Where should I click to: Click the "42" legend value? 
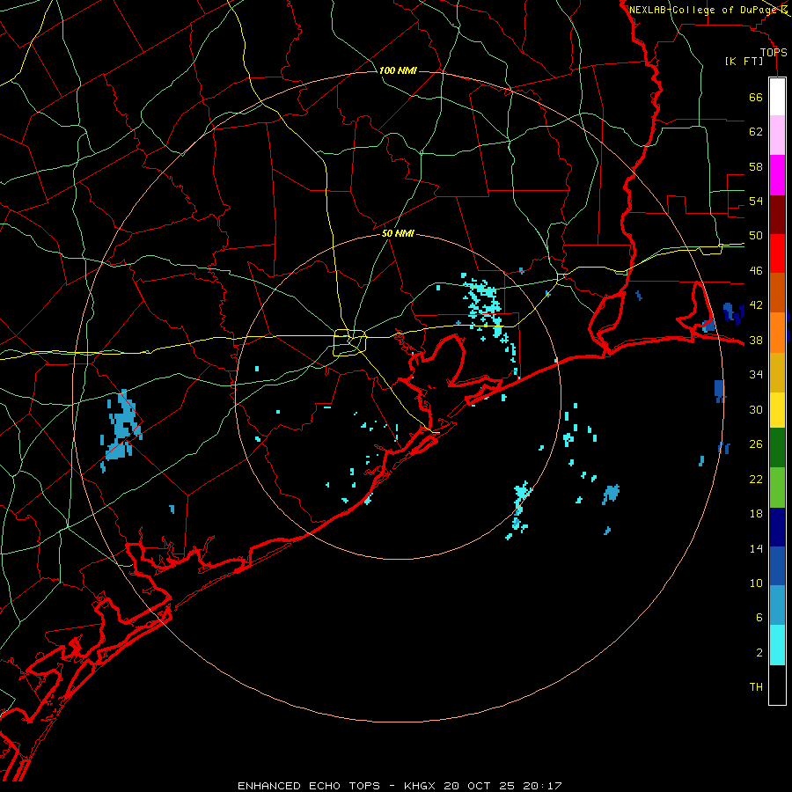click(x=756, y=305)
